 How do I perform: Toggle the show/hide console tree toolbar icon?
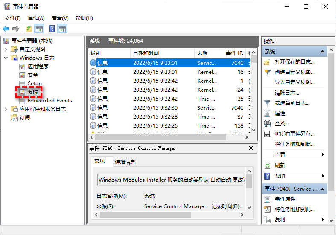39,29
